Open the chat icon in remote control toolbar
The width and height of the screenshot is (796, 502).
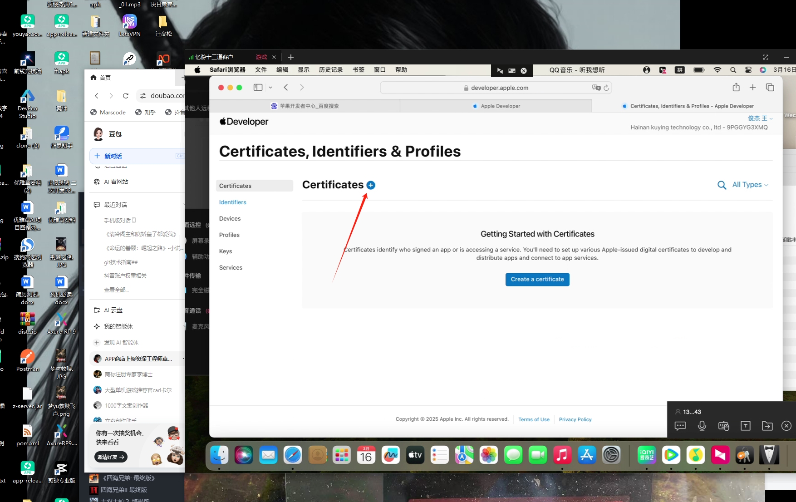point(680,426)
